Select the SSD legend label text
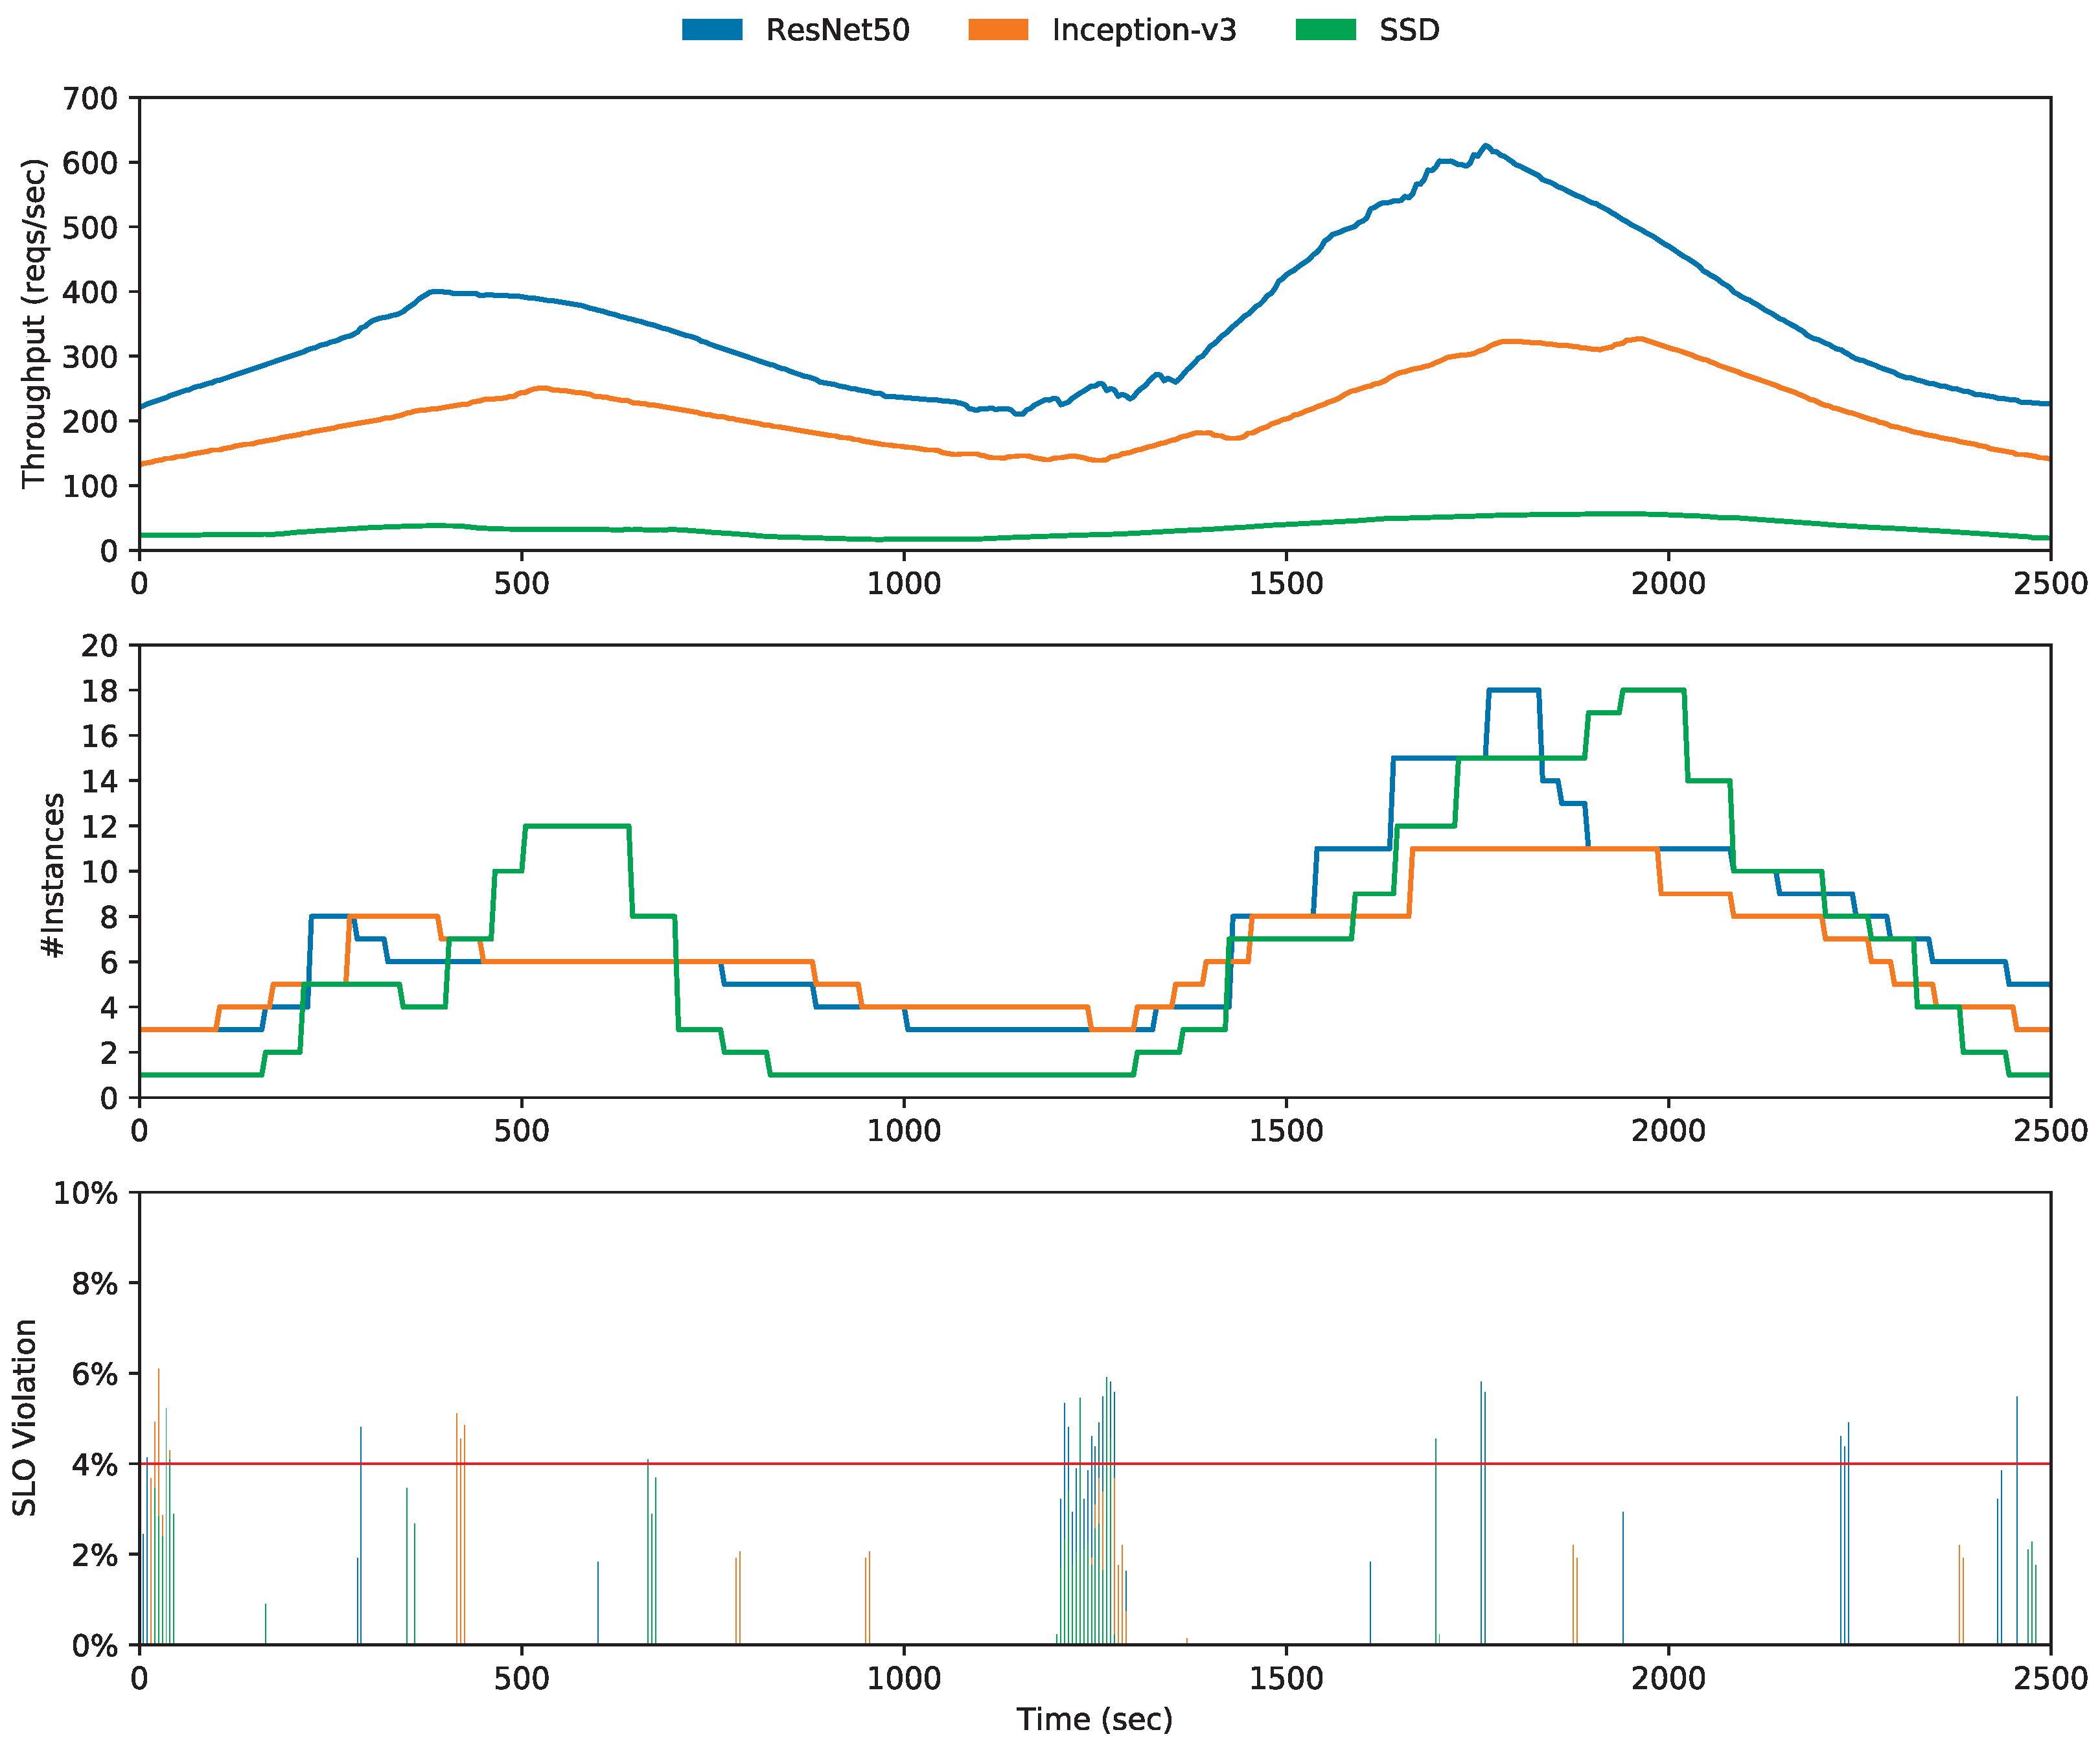The height and width of the screenshot is (1743, 2100). (x=1409, y=30)
